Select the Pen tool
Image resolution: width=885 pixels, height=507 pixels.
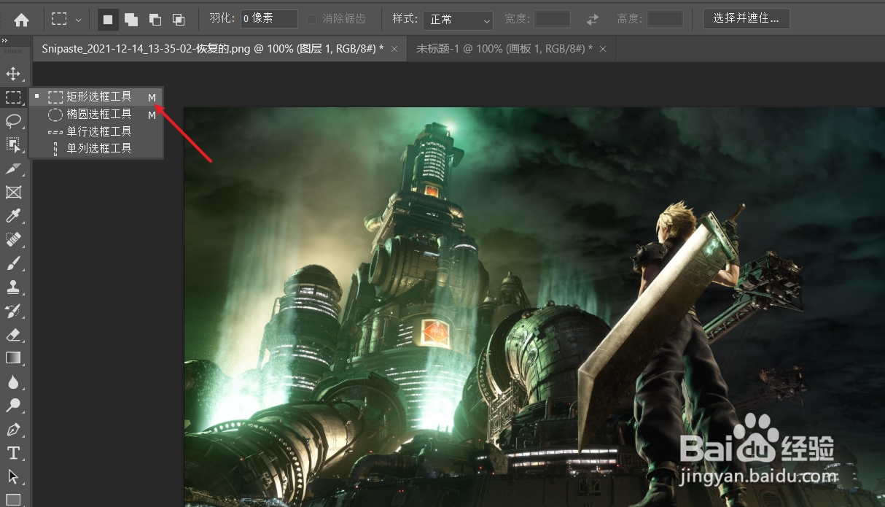(13, 430)
